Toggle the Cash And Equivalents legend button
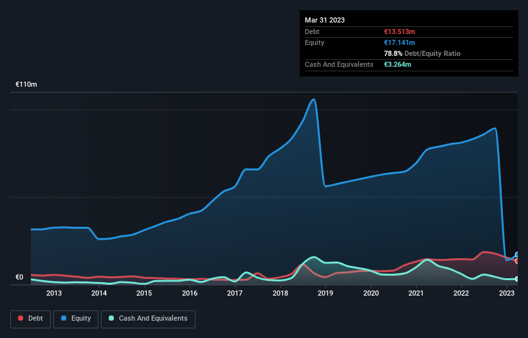528x338 pixels. tap(148, 319)
